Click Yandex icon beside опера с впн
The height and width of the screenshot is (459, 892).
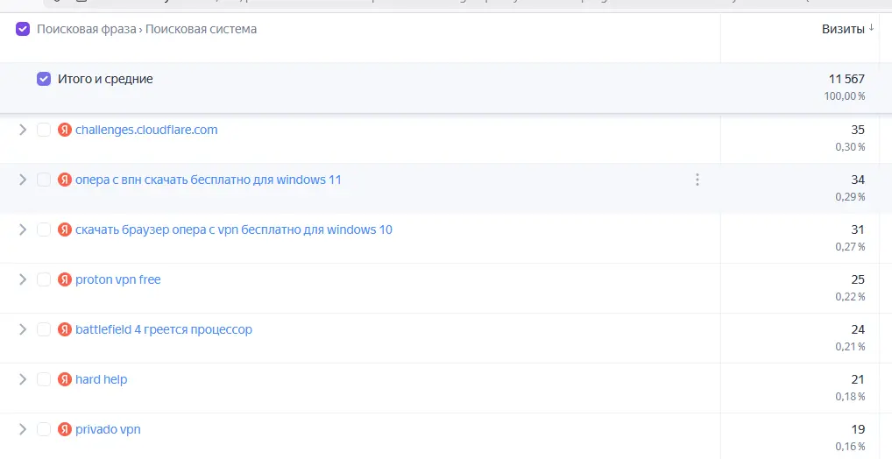[65, 180]
